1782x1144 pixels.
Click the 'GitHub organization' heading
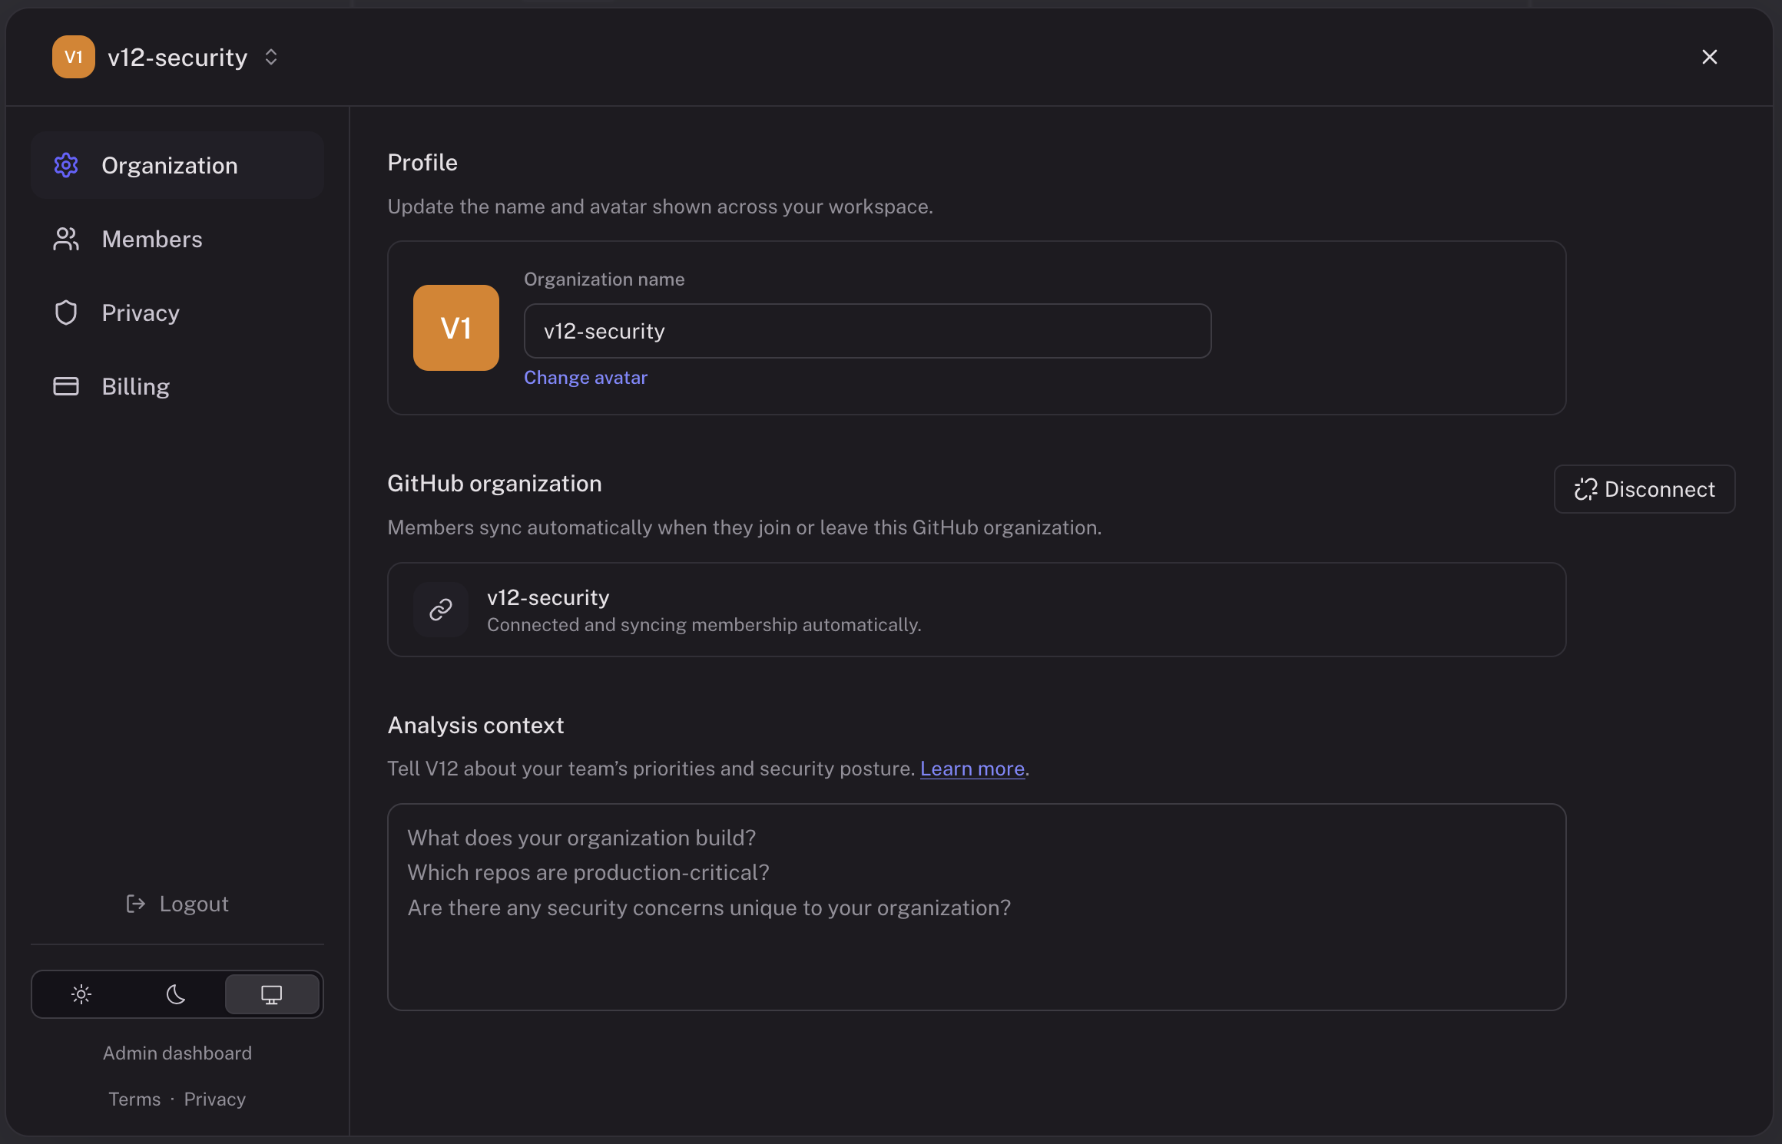[495, 484]
